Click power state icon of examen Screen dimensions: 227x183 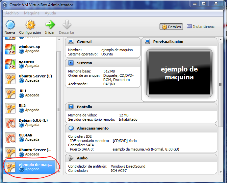click(21, 66)
